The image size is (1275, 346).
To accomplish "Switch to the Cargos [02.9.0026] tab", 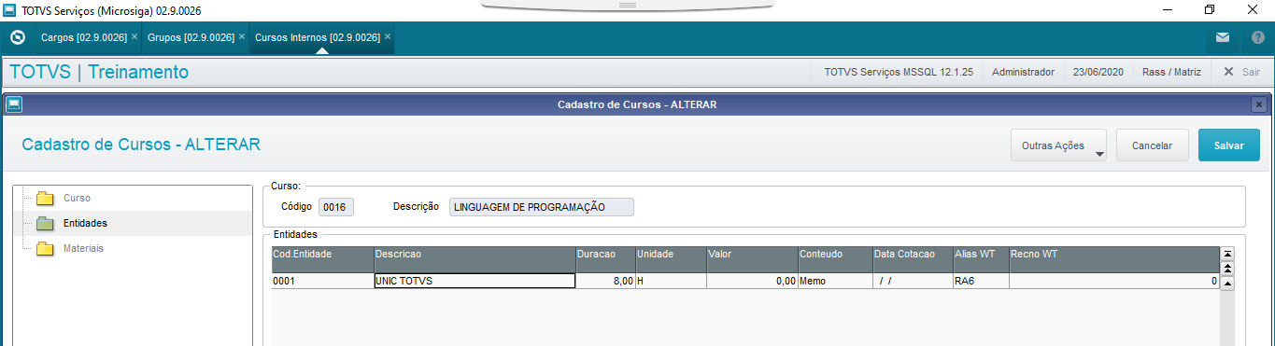I will (84, 38).
